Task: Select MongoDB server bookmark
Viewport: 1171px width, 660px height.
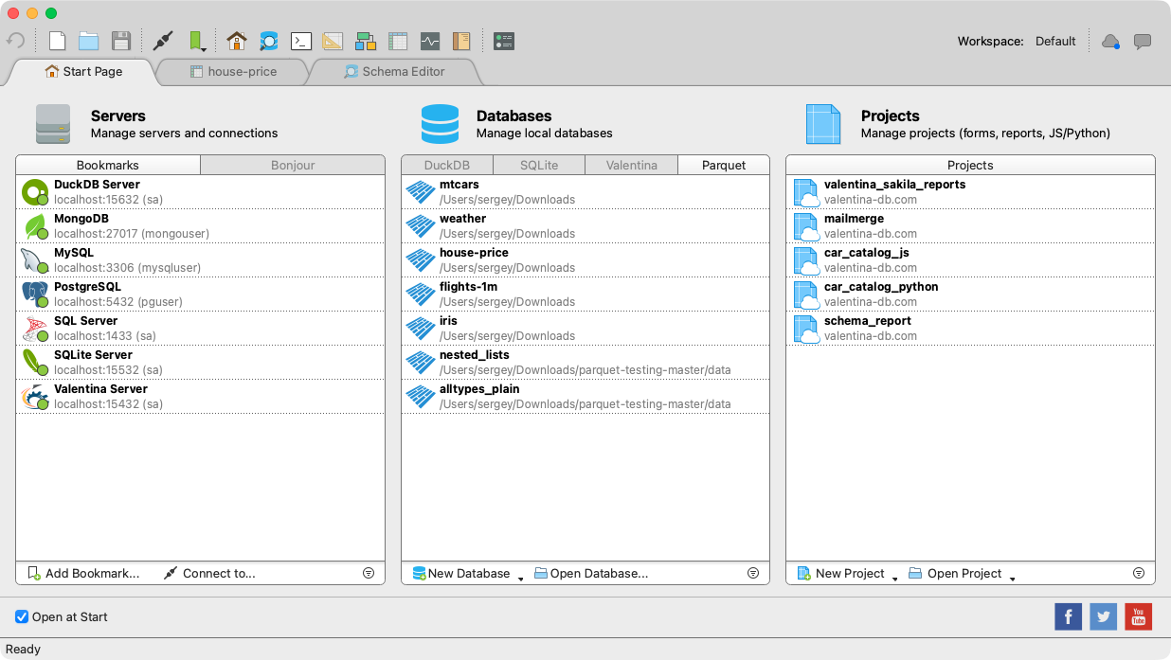Action: tap(200, 226)
